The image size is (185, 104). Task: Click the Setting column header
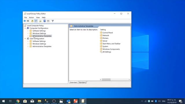[103, 29]
